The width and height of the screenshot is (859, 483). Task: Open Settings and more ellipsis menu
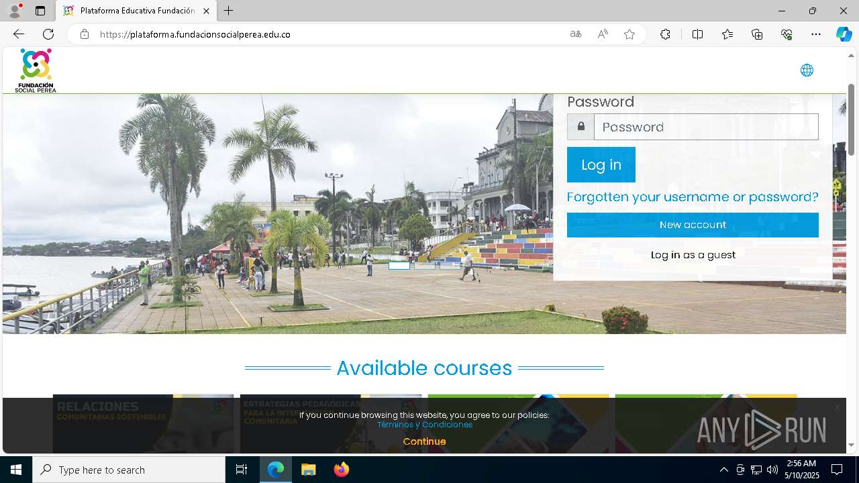(816, 34)
